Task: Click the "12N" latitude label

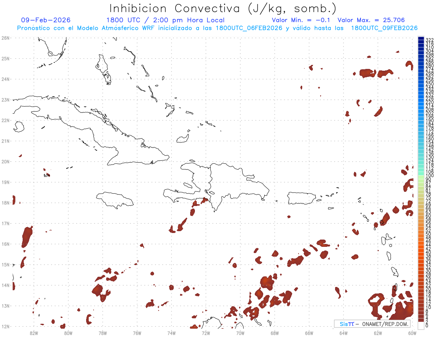Action: (x=5, y=326)
